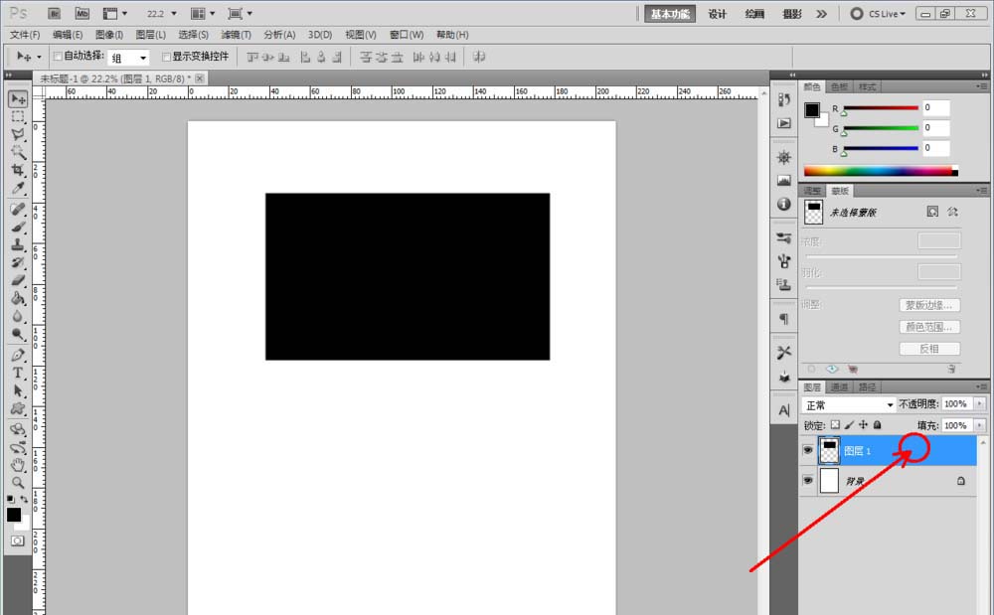Viewport: 994px width, 615px height.
Task: Toggle Quick Mask mode
Action: pos(18,540)
